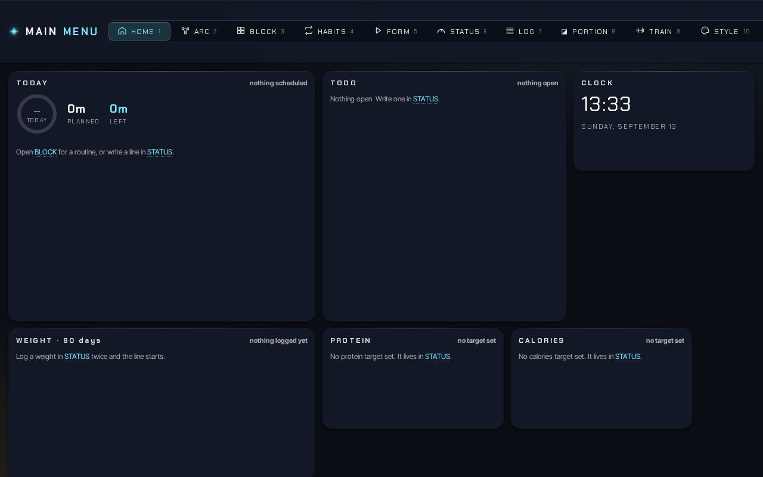The height and width of the screenshot is (477, 763).
Task: Open STATUS link in the Protein card
Action: [438, 357]
